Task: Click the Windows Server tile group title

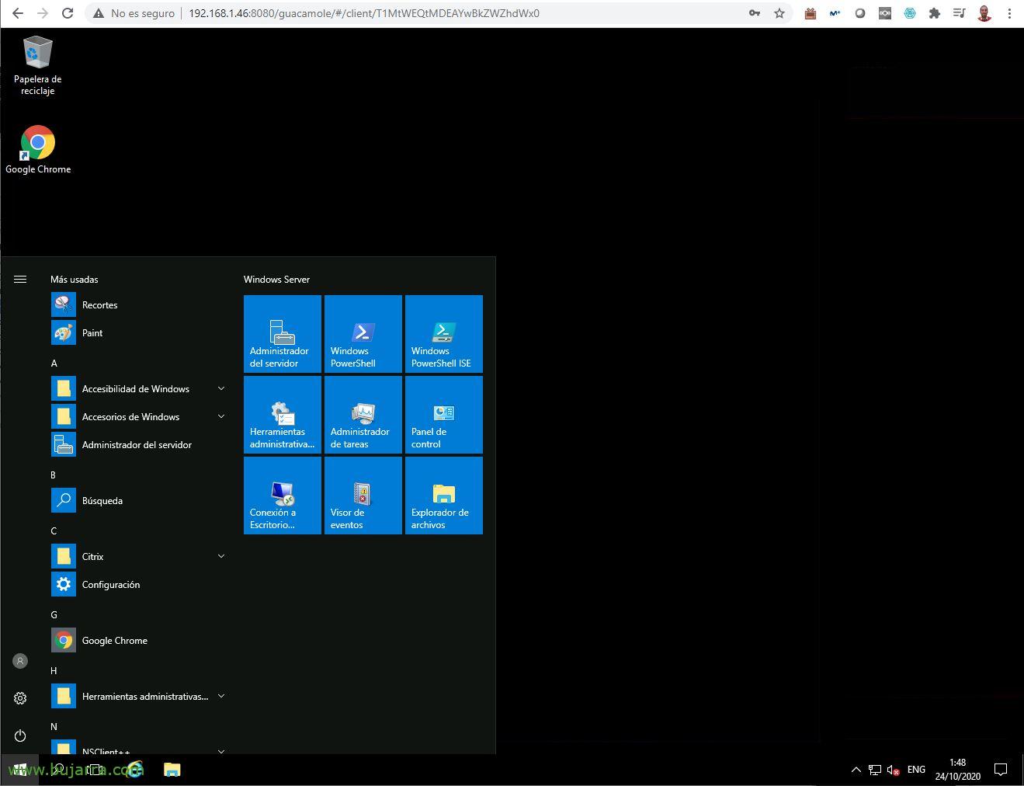Action: coord(276,279)
